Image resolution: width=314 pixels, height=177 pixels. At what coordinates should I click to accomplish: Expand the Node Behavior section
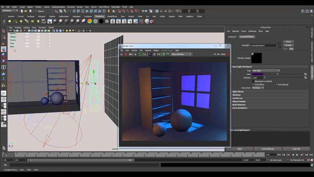coord(270,104)
